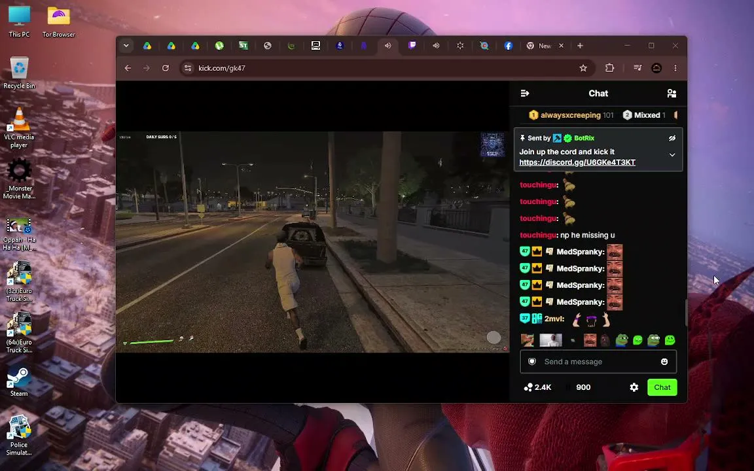Open Tor Browser desktop icon

click(59, 21)
